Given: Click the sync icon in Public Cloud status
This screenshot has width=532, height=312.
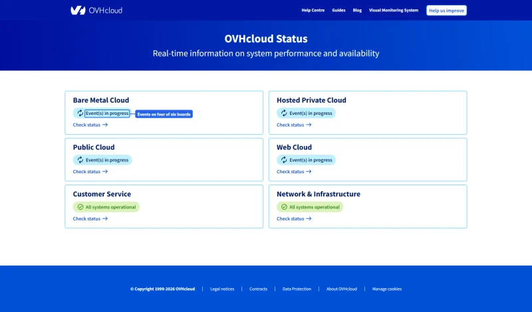Looking at the screenshot, I should point(80,160).
